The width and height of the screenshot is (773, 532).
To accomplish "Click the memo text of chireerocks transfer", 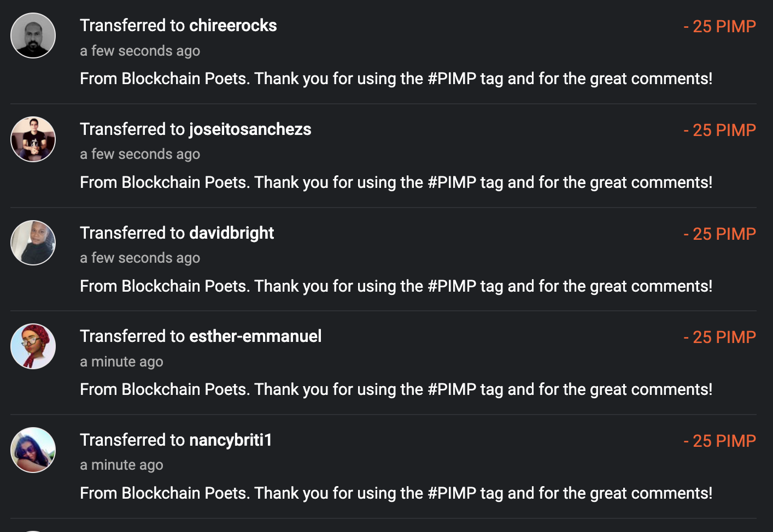I will click(396, 79).
